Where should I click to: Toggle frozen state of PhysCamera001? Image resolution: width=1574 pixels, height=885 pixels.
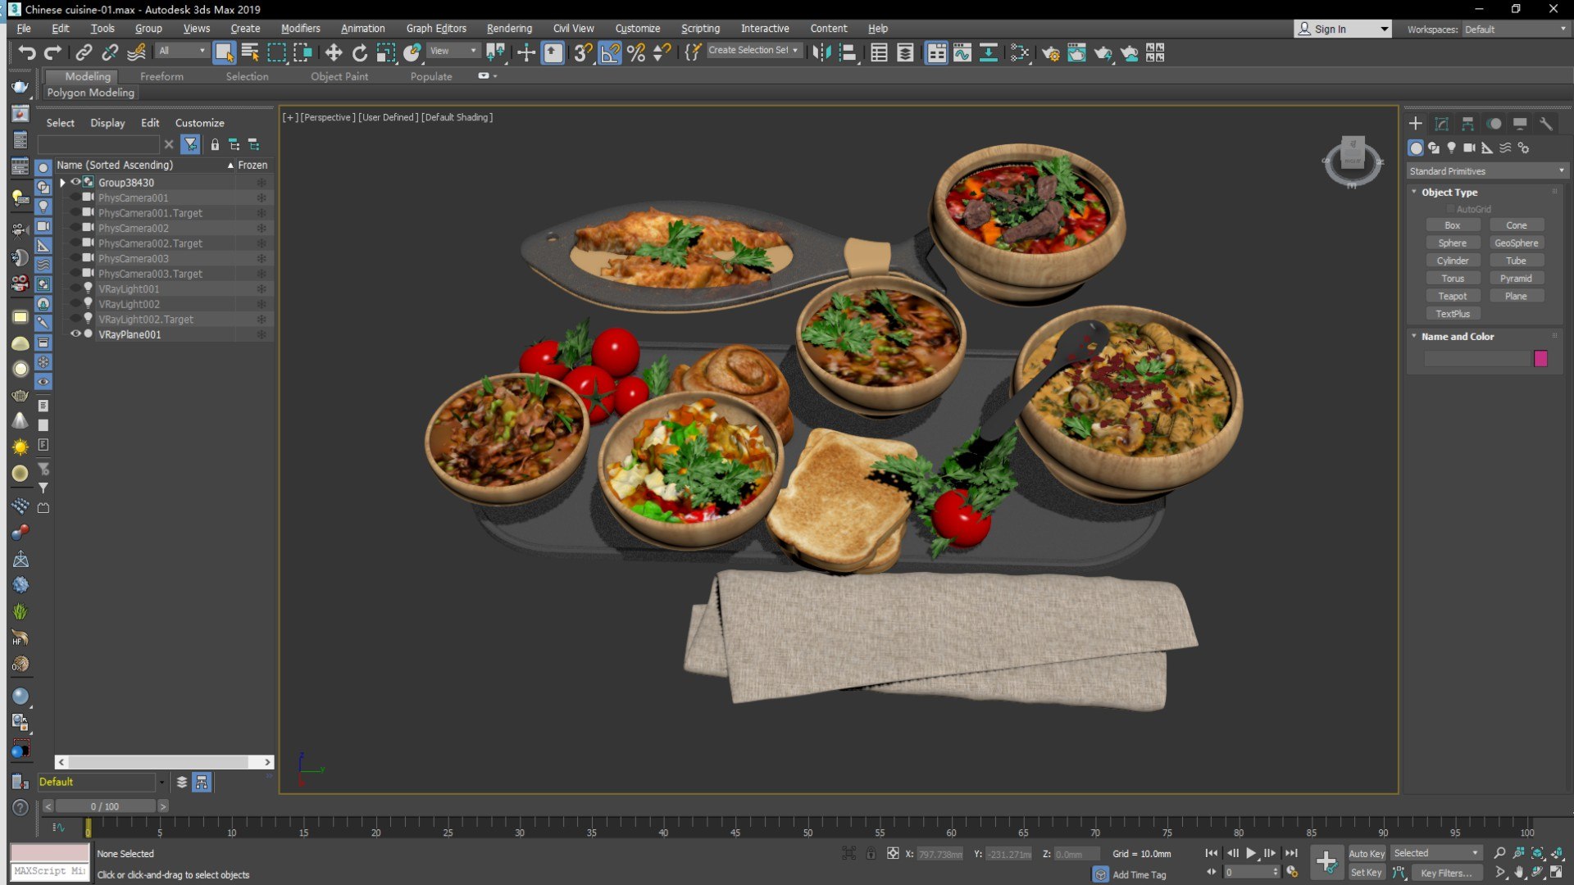coord(262,197)
